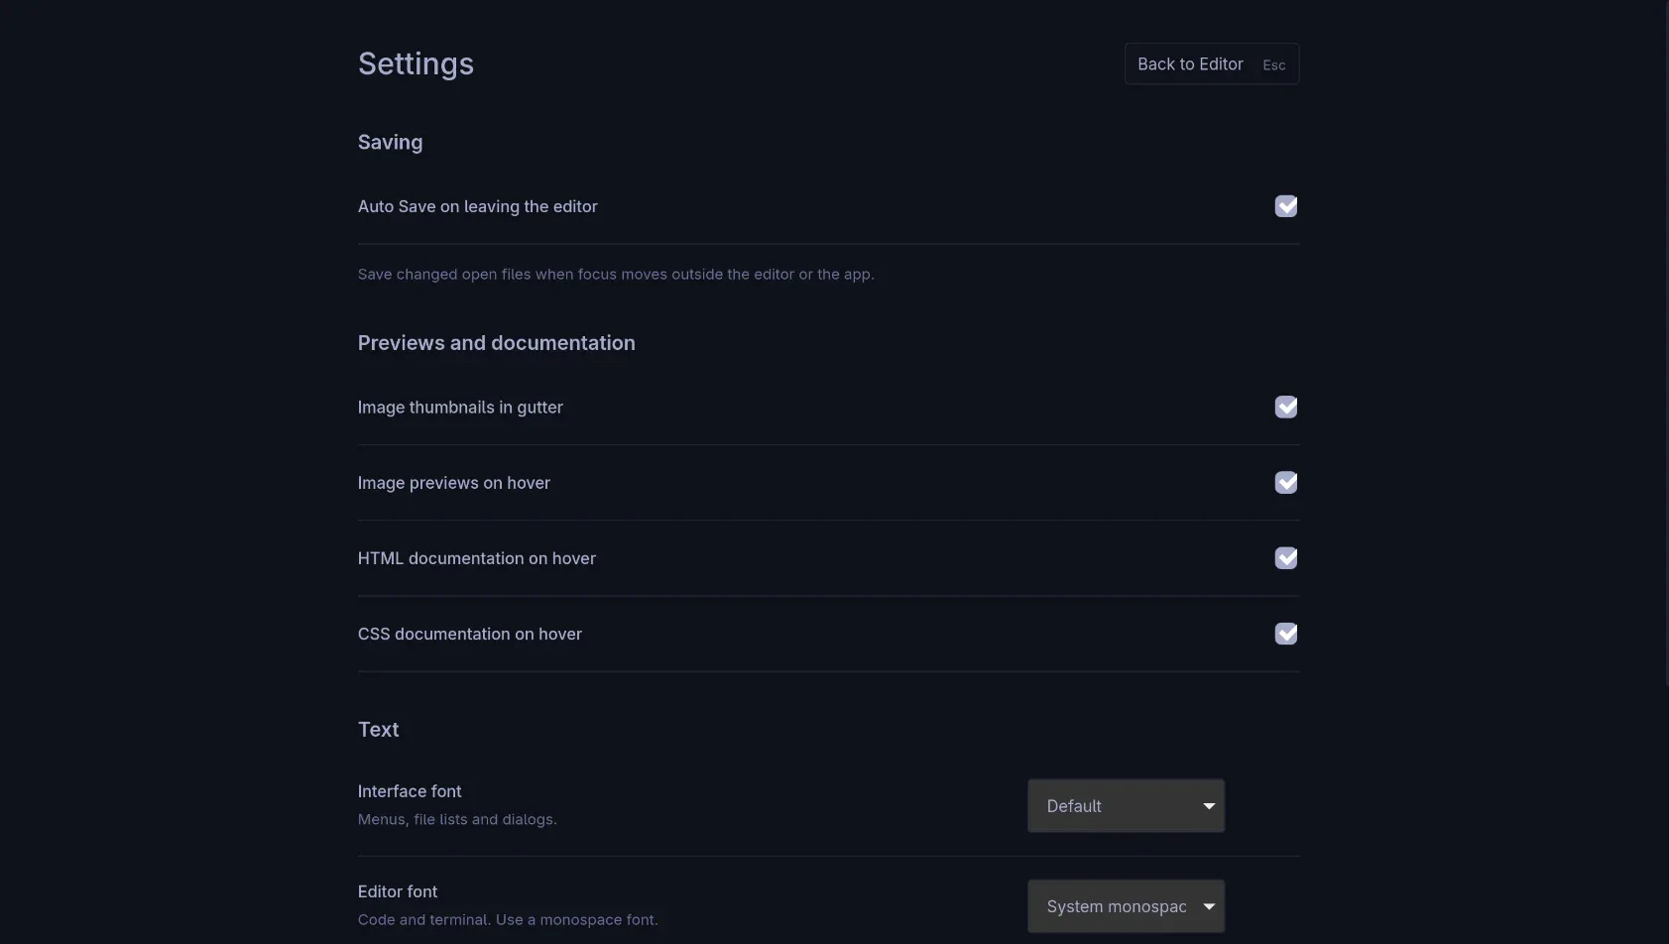Click the 'Interface font' label

[410, 791]
